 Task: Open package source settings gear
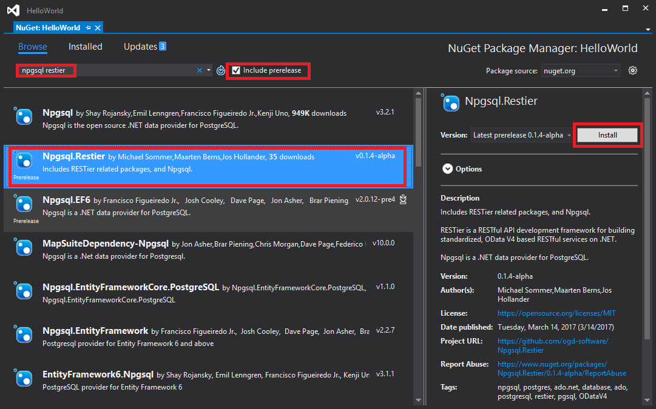pos(632,70)
